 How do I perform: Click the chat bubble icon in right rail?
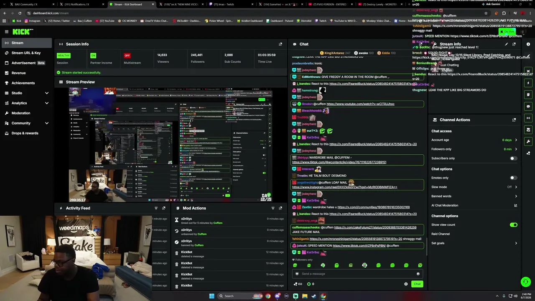point(528,106)
